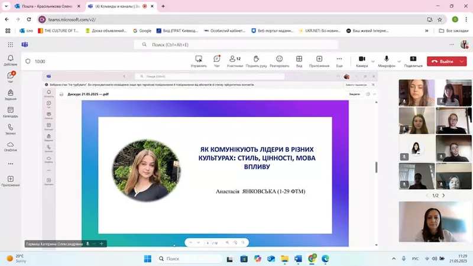Open the Вид layout options

299,61
